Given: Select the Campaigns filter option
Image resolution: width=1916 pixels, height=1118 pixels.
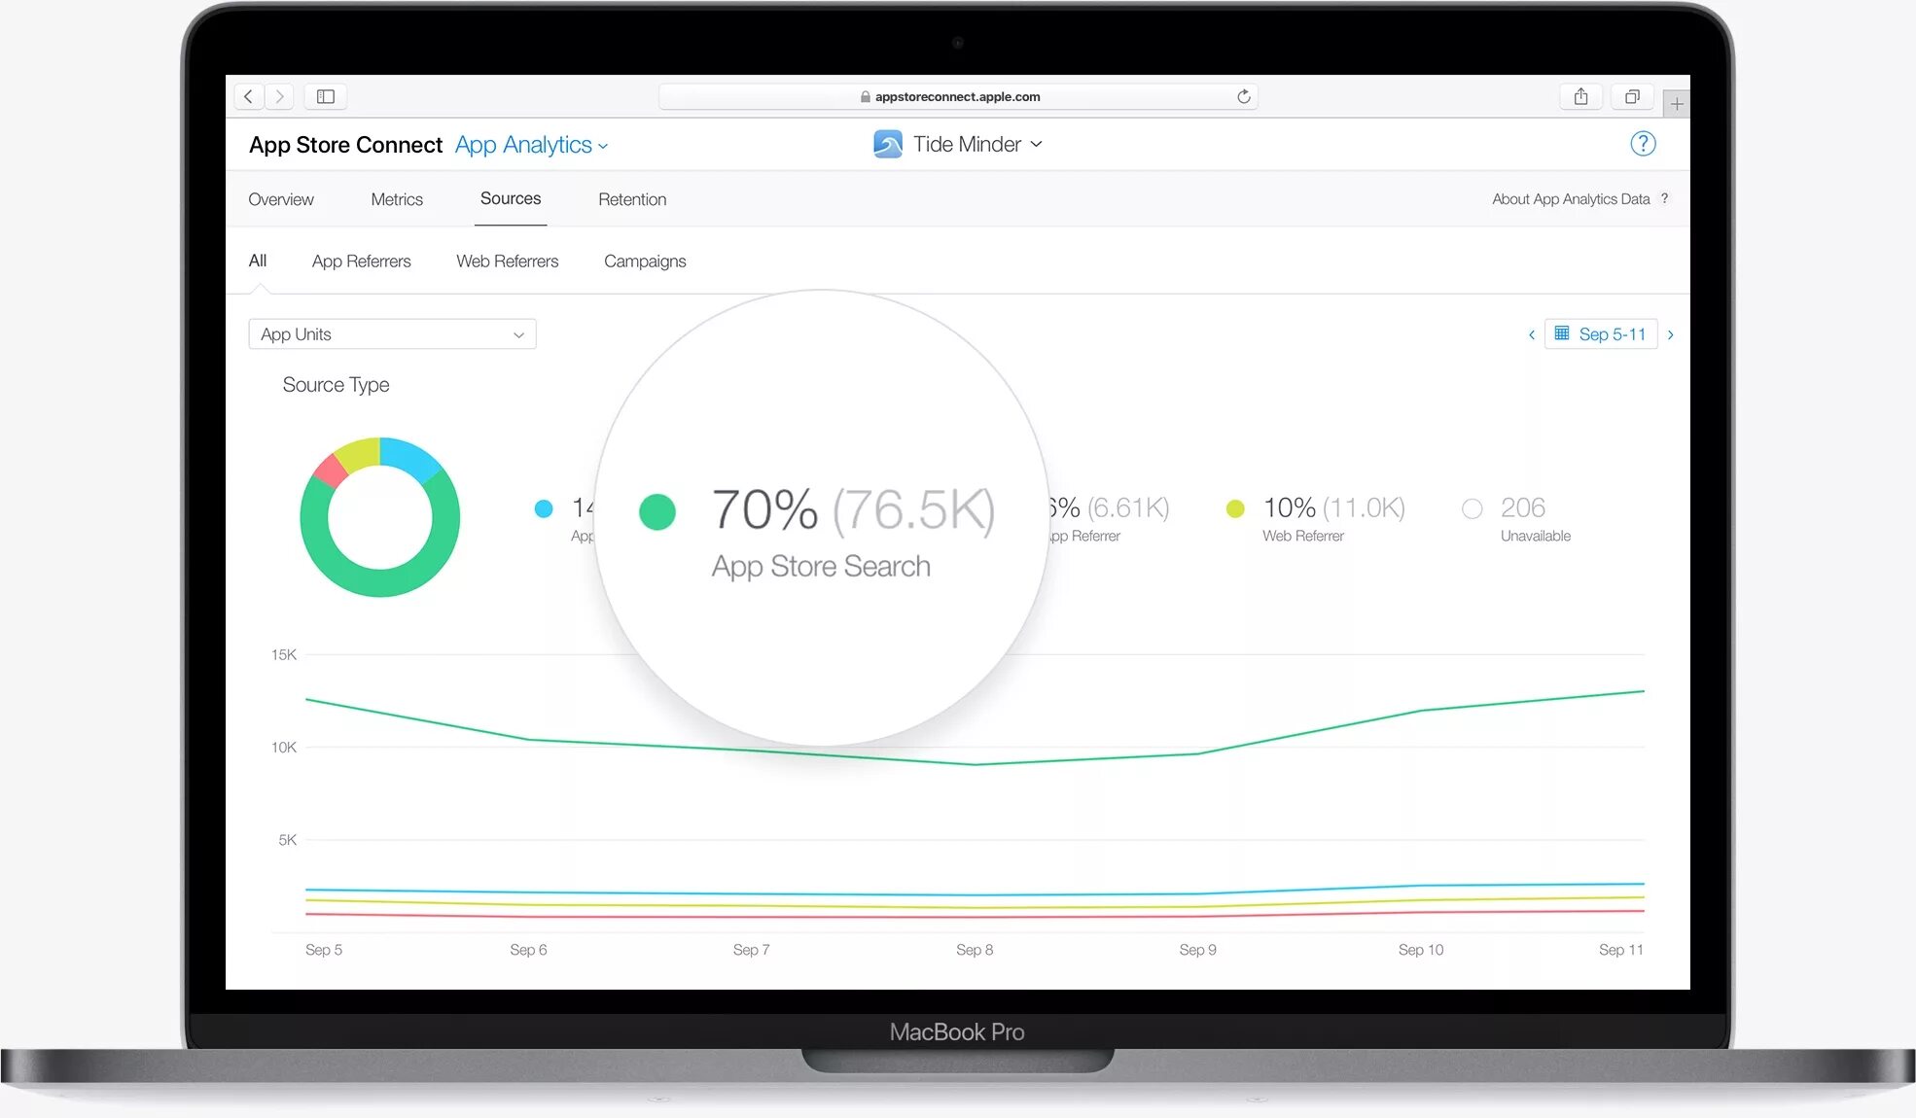Looking at the screenshot, I should click(645, 261).
